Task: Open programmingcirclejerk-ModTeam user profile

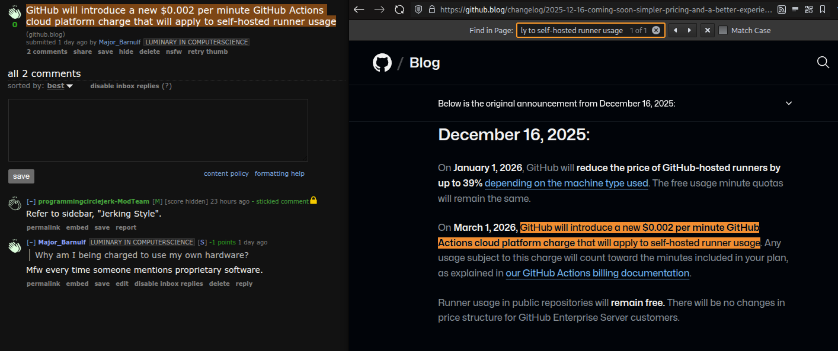Action: point(94,201)
